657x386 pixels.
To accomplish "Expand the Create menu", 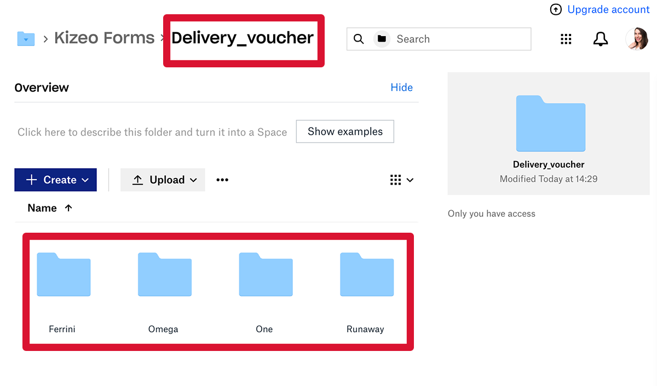I will (55, 180).
